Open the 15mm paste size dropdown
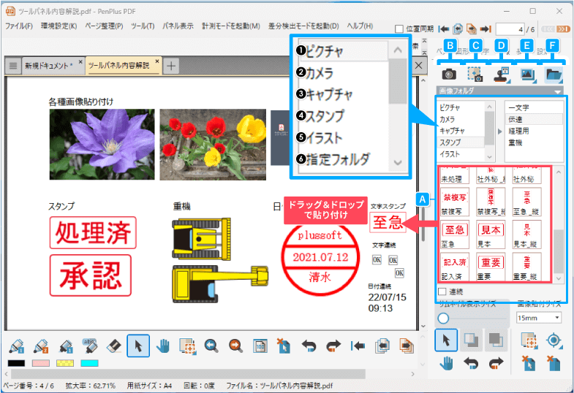This screenshot has width=574, height=393. (539, 318)
